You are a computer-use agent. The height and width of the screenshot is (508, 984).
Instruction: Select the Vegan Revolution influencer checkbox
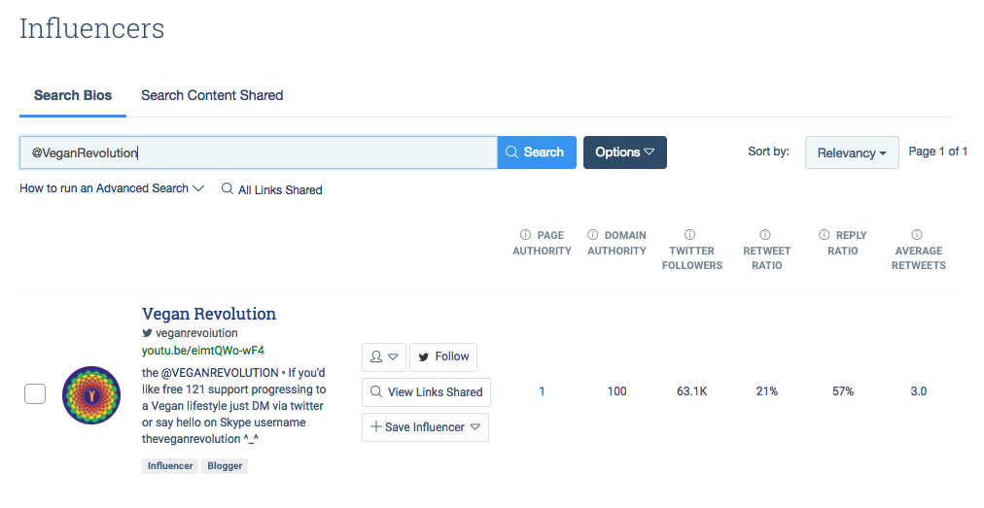[x=35, y=393]
